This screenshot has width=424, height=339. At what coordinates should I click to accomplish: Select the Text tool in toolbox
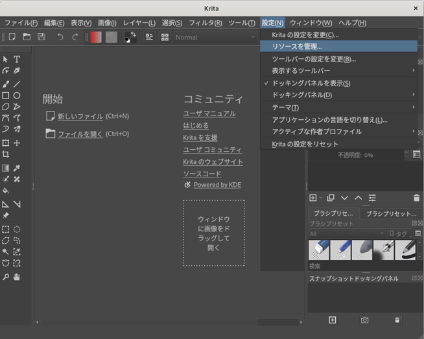pyautogui.click(x=17, y=59)
